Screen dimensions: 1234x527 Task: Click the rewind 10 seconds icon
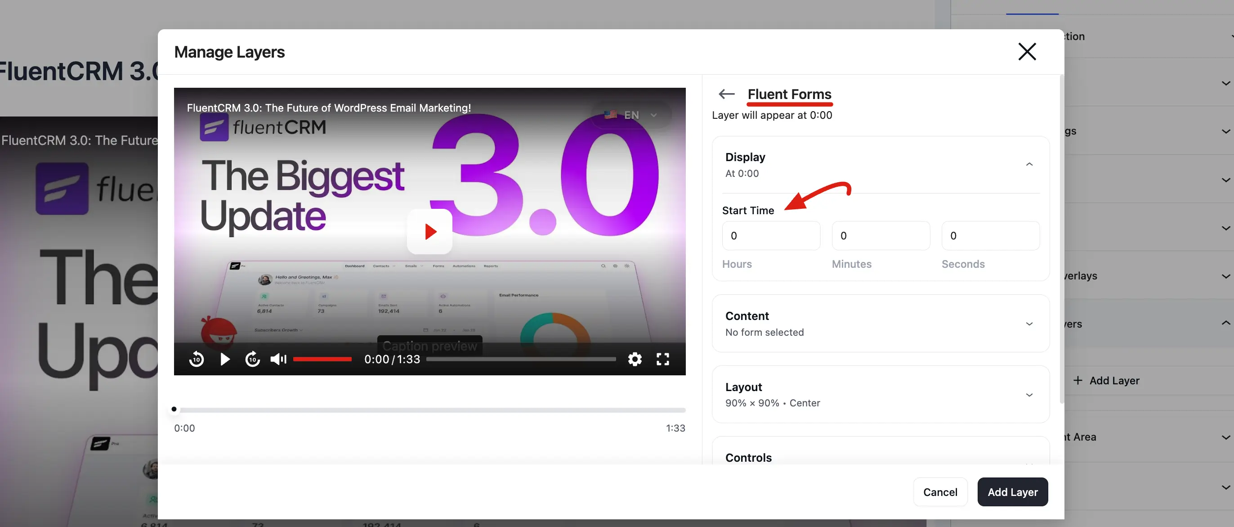197,359
